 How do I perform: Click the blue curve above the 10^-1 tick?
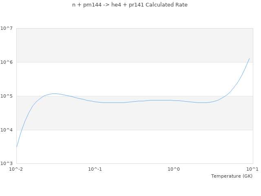[95, 102]
